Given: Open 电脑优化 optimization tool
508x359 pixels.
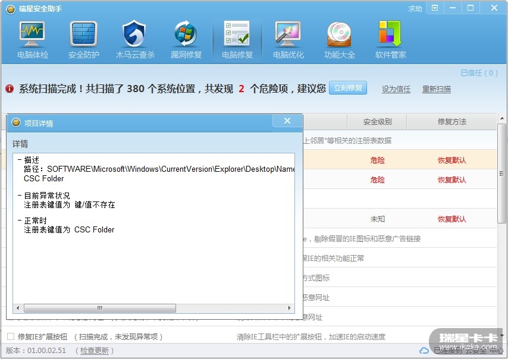Looking at the screenshot, I should 289,40.
